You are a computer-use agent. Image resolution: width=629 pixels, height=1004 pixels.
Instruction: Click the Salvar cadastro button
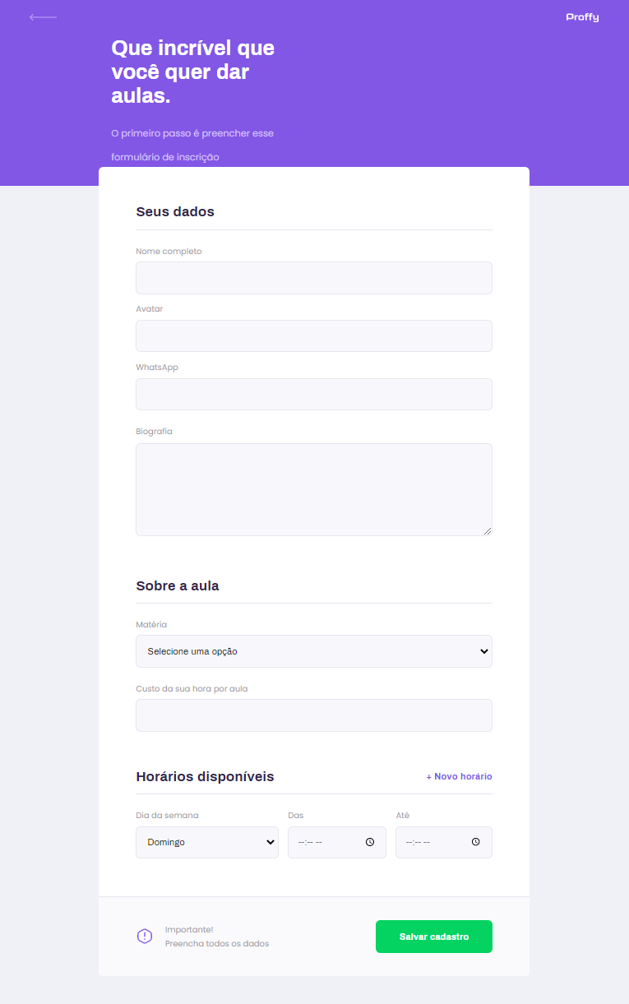[433, 936]
